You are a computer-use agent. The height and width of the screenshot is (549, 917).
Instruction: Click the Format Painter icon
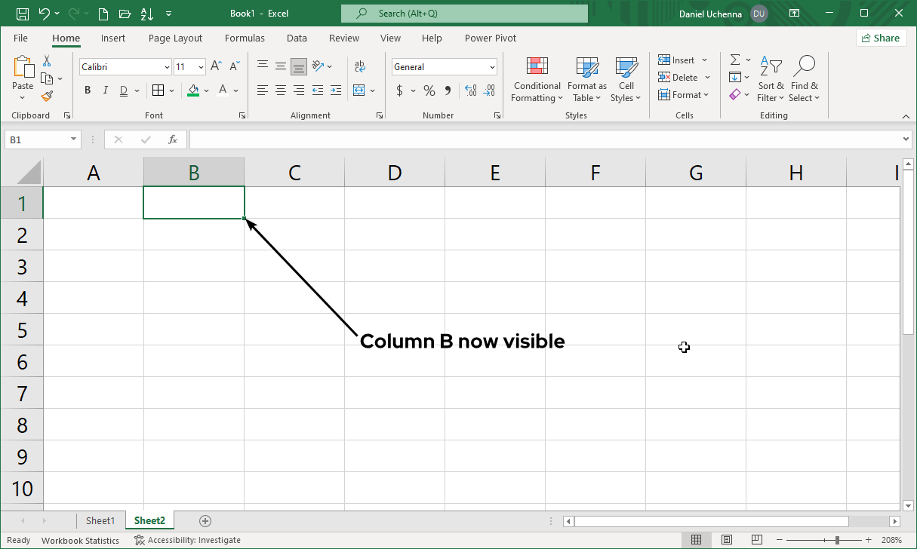(47, 96)
